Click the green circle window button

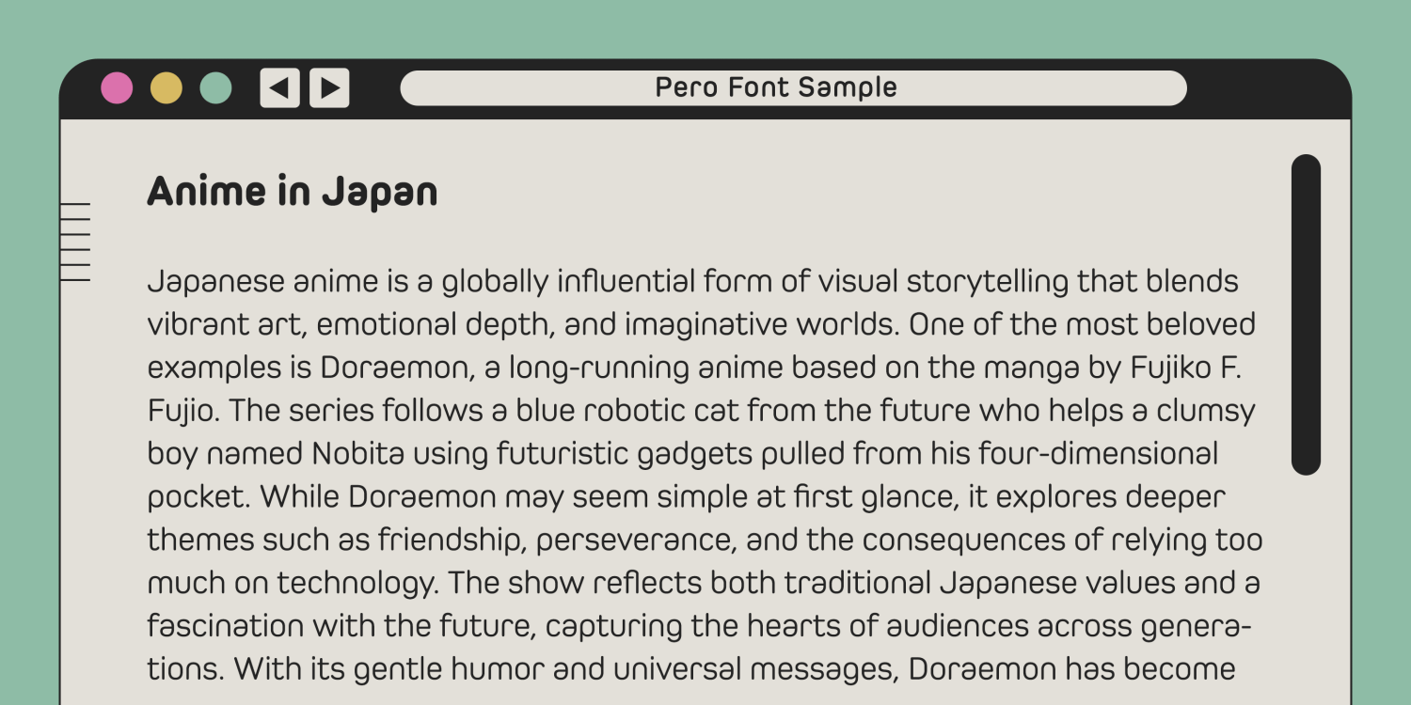215,88
